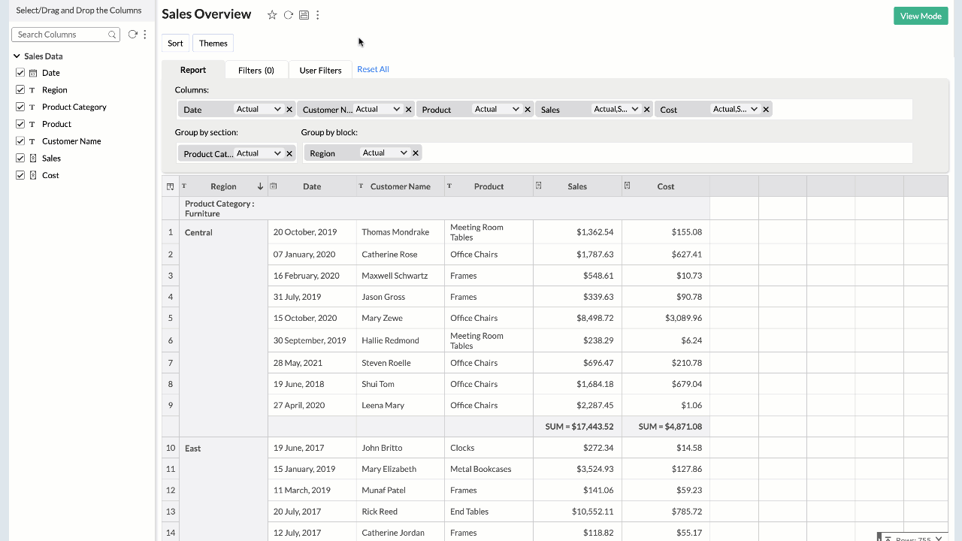Remove the Date column using its X icon
The height and width of the screenshot is (541, 962).
(x=289, y=109)
